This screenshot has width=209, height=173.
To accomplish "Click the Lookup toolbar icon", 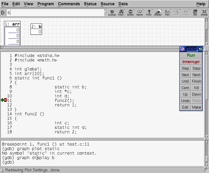I will tap(112, 13).
